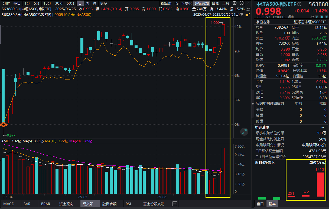Open the toolbar settings gear
The image size is (329, 209).
click(234, 3)
